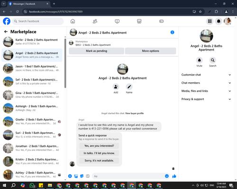Send quick response Sorry, it's not available.
This screenshot has height=189, width=237.
(x=99, y=161)
